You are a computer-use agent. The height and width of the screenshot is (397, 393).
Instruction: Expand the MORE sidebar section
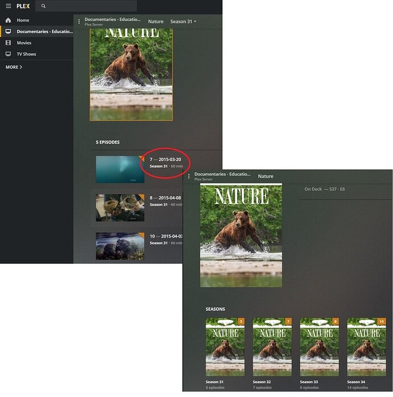pyautogui.click(x=14, y=67)
